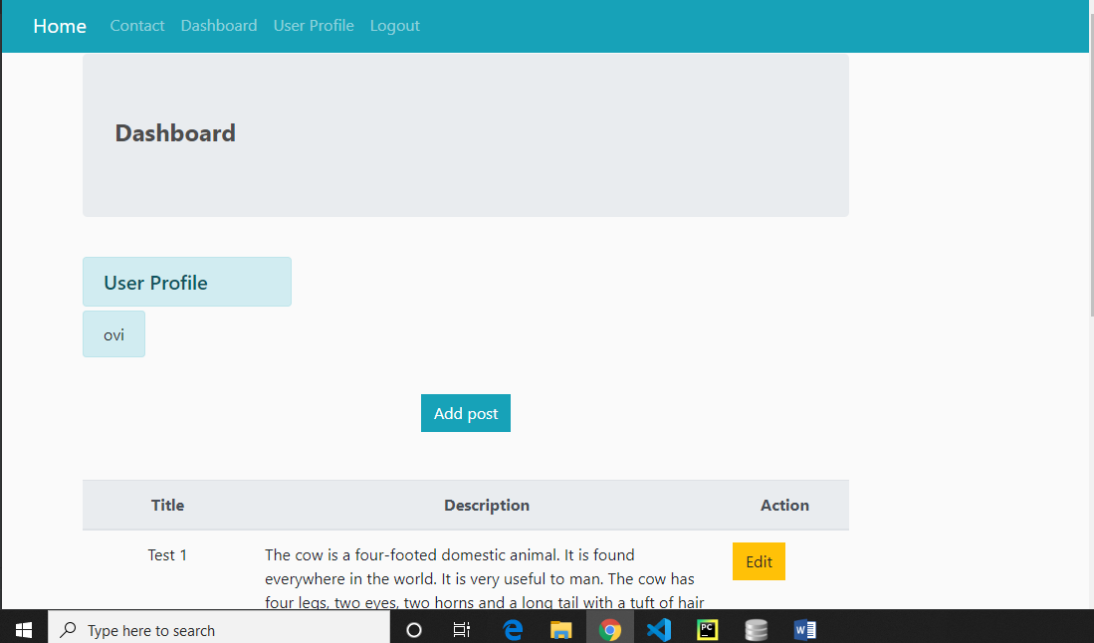Switch to Google Chrome in the taskbar
The height and width of the screenshot is (643, 1094).
[x=610, y=629]
